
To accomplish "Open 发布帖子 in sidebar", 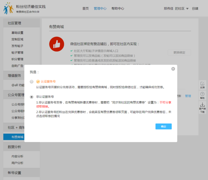I will coord(17,46).
